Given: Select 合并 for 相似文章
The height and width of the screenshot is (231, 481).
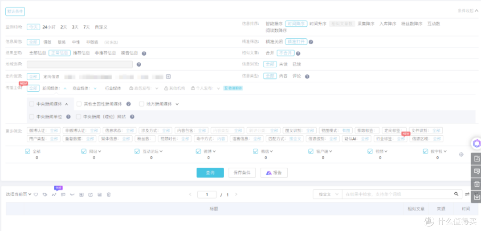Looking at the screenshot, I should (270, 53).
